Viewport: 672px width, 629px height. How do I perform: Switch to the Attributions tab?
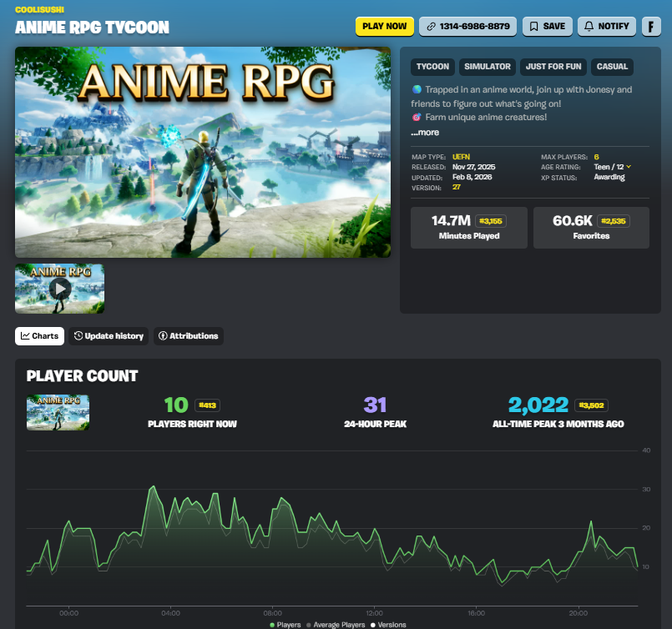tap(189, 336)
